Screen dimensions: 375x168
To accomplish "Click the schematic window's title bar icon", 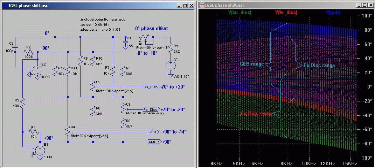I will 4,5.
